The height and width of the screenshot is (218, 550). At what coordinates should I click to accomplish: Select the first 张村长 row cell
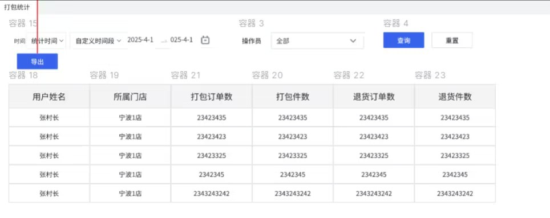49,118
